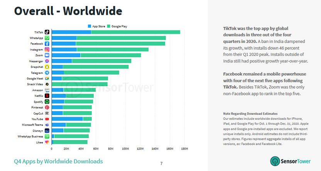Click page number 7

[x=161, y=163]
